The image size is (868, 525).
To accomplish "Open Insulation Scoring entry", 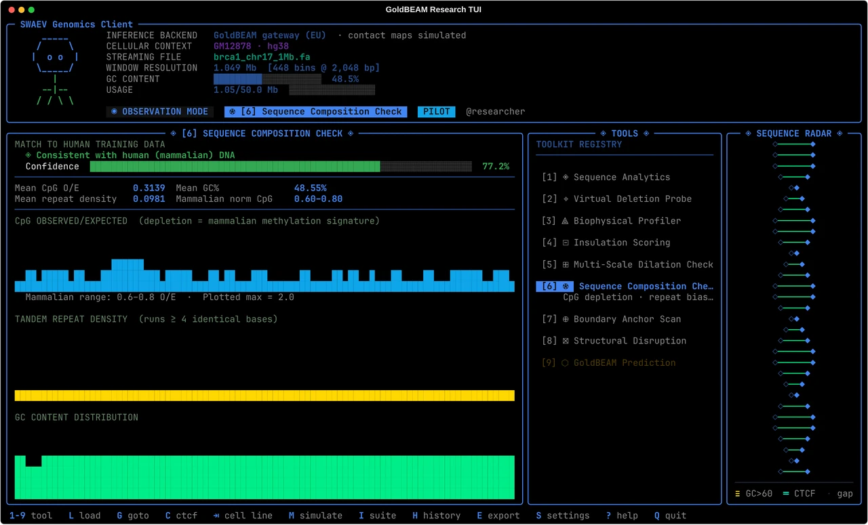I will pyautogui.click(x=606, y=243).
